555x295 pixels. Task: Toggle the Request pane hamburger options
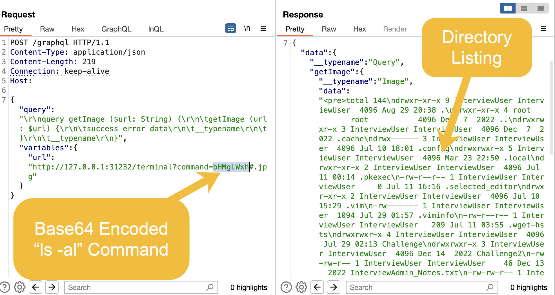[x=263, y=28]
